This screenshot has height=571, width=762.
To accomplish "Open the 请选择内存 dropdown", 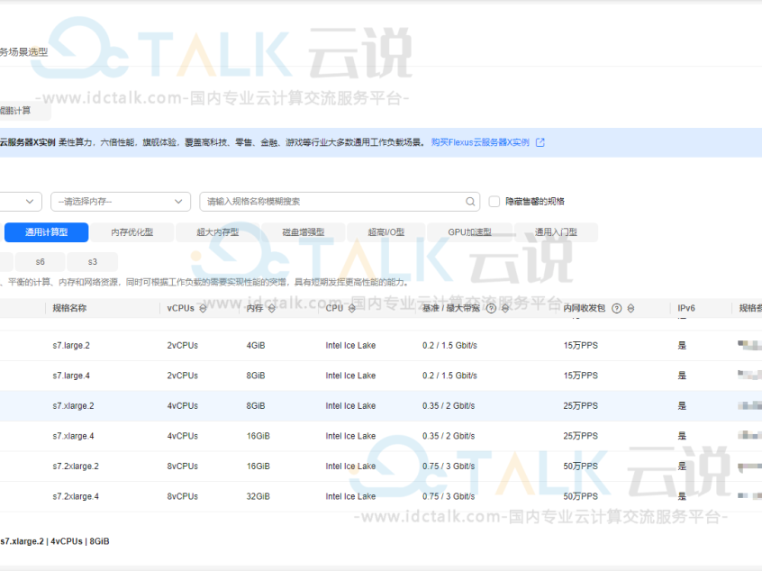I will tap(121, 202).
